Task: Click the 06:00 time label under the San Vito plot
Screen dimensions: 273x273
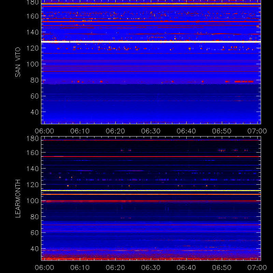Action: (x=44, y=131)
